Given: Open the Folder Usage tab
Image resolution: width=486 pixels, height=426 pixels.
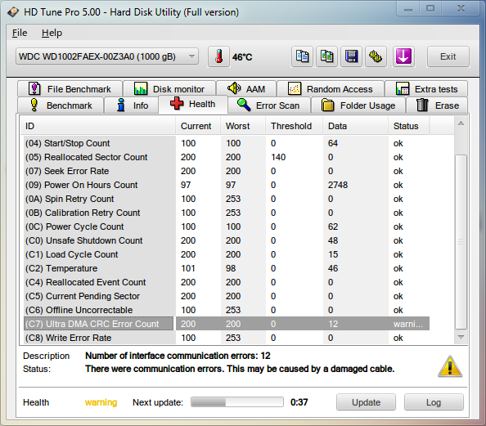Looking at the screenshot, I should click(358, 105).
